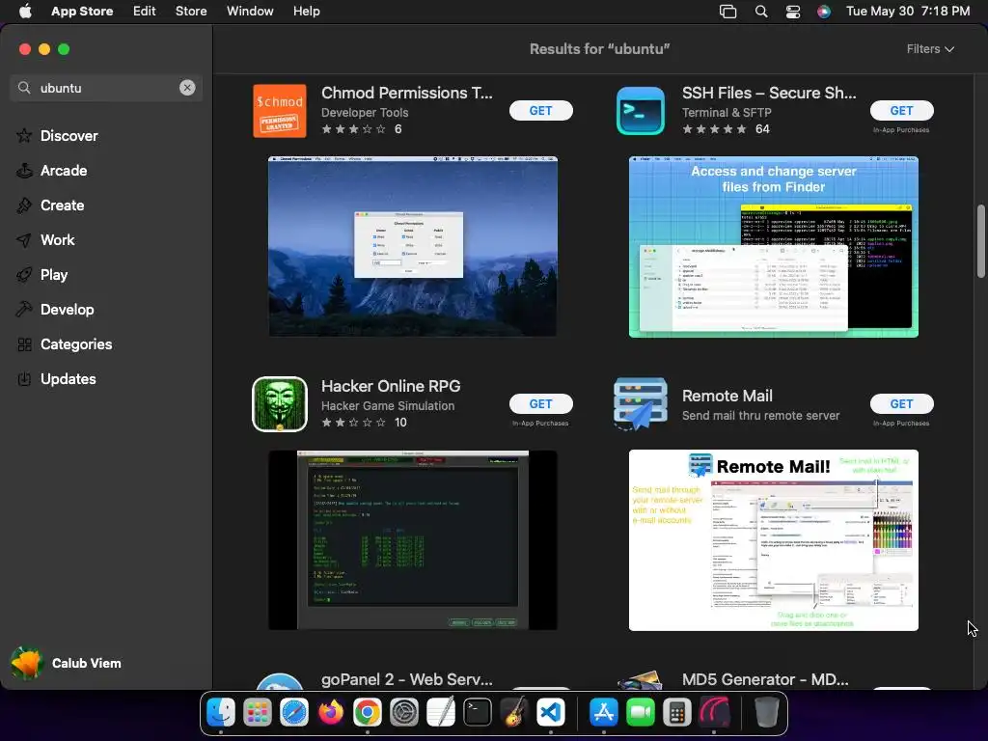Open Spotlight search in menu bar
Viewport: 988px width, 741px height.
click(x=761, y=12)
